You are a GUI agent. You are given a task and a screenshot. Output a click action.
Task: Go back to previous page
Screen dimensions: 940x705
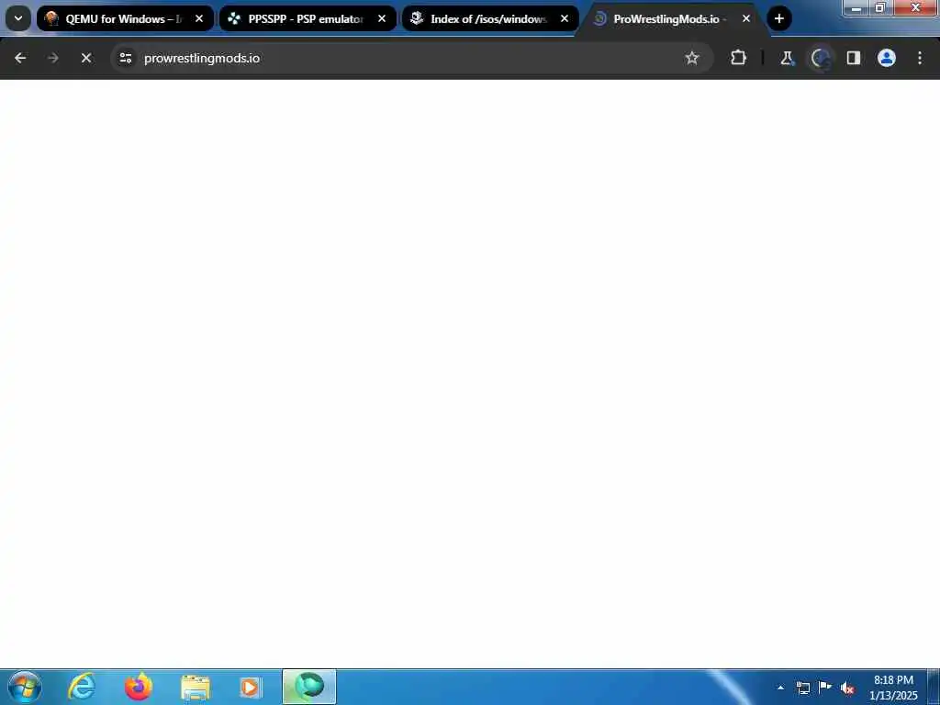click(x=20, y=58)
